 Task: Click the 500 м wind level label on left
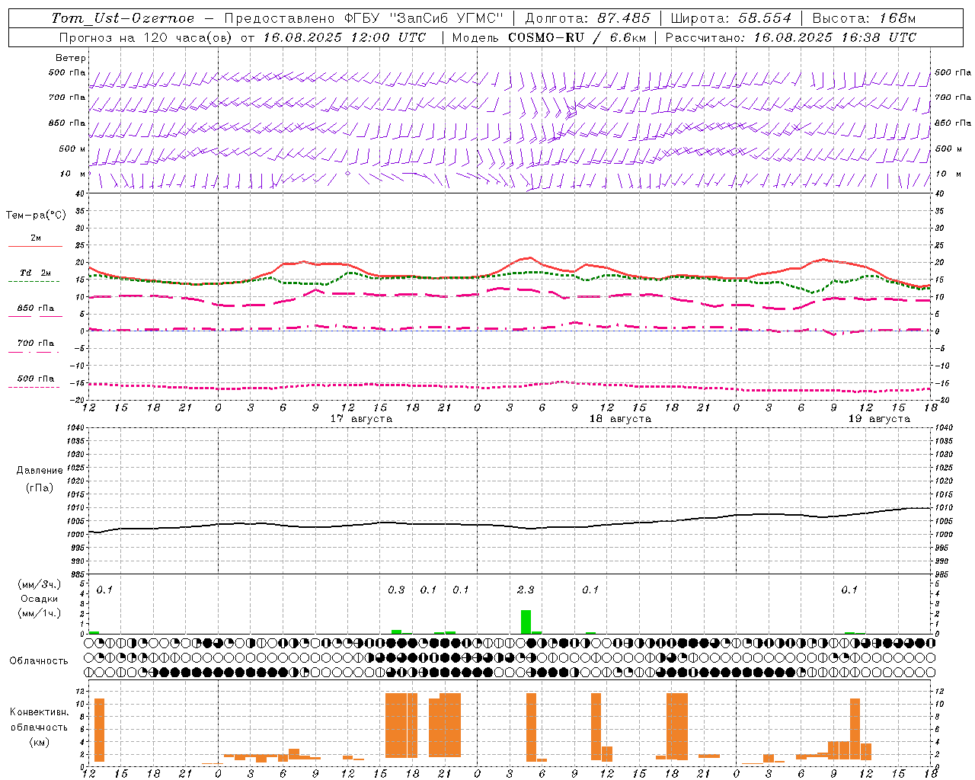[x=72, y=149]
